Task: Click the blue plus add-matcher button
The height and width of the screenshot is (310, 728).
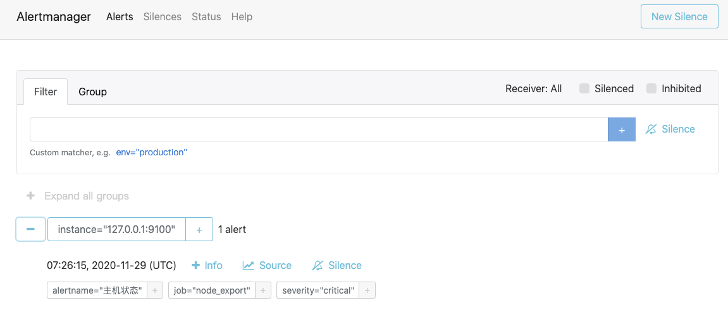Action: click(621, 129)
